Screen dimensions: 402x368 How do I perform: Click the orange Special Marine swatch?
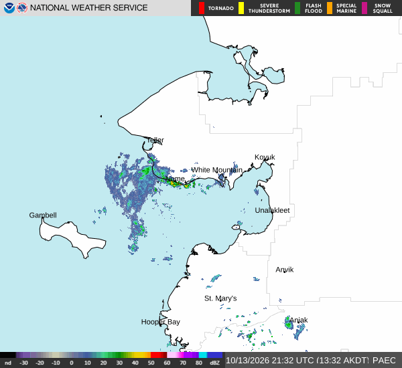pyautogui.click(x=330, y=8)
